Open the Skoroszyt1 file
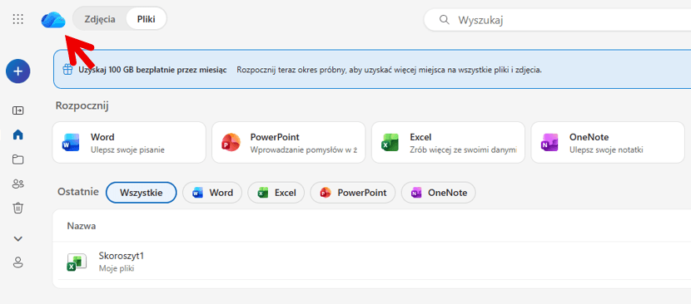Screen dimensions: 691x304 pyautogui.click(x=122, y=256)
